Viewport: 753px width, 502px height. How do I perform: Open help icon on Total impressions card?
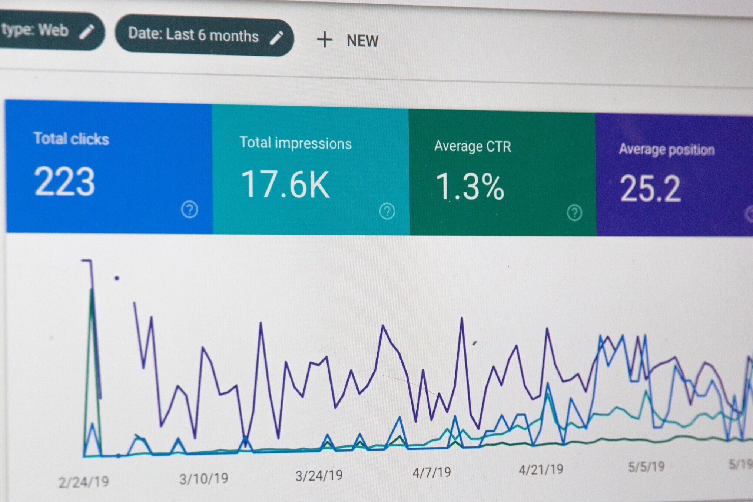click(x=387, y=212)
